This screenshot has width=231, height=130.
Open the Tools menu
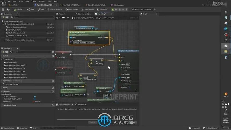(x=49, y=1)
